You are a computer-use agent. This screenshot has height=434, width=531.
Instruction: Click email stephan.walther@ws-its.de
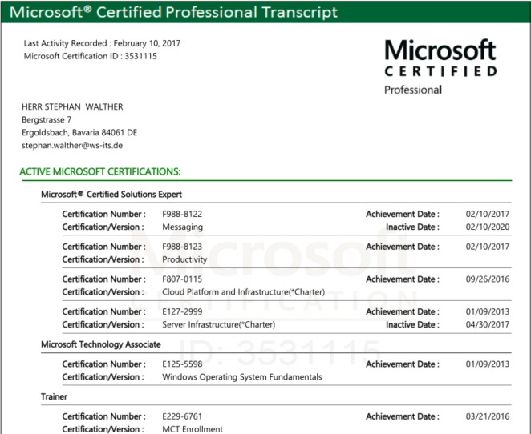72,146
